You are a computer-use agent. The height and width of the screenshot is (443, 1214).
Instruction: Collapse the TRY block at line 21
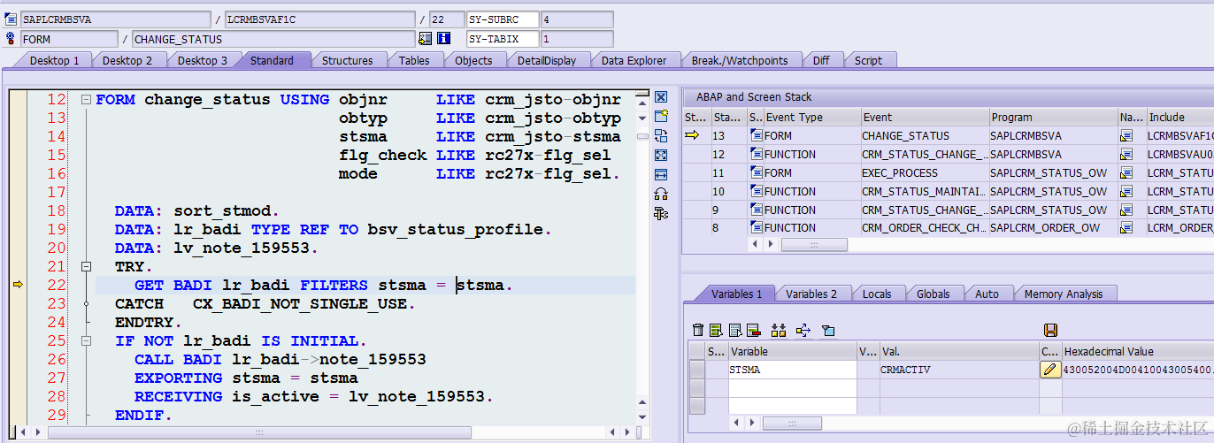tap(86, 266)
